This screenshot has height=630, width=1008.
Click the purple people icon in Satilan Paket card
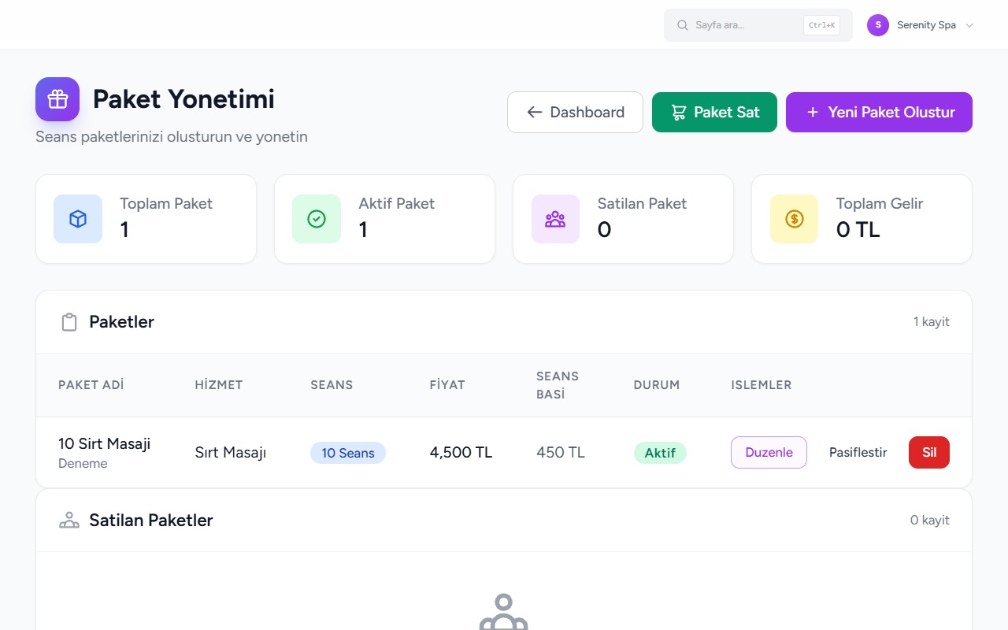[x=555, y=219]
